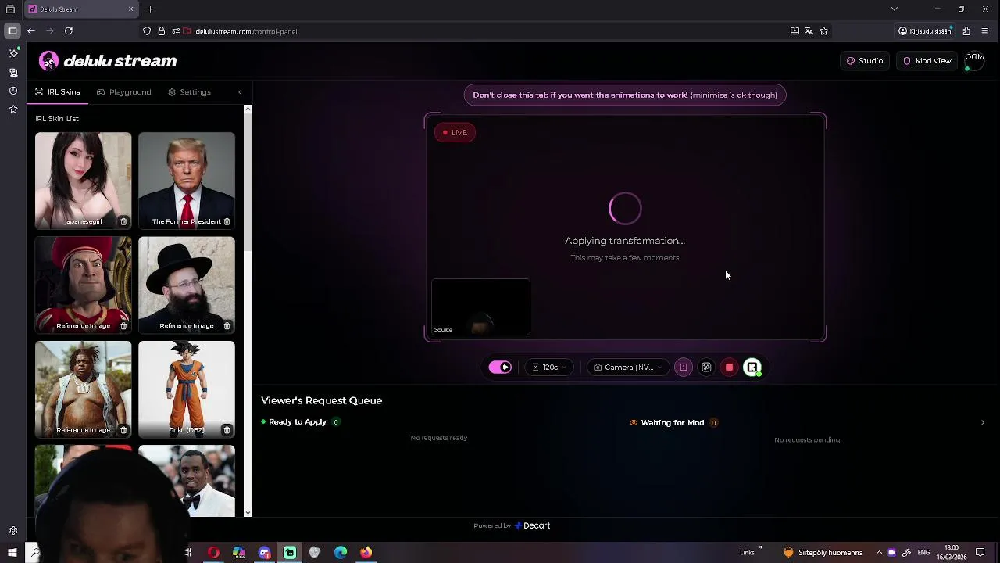Open the browser extensions icon
Viewport: 1000px width, 563px height.
(966, 31)
